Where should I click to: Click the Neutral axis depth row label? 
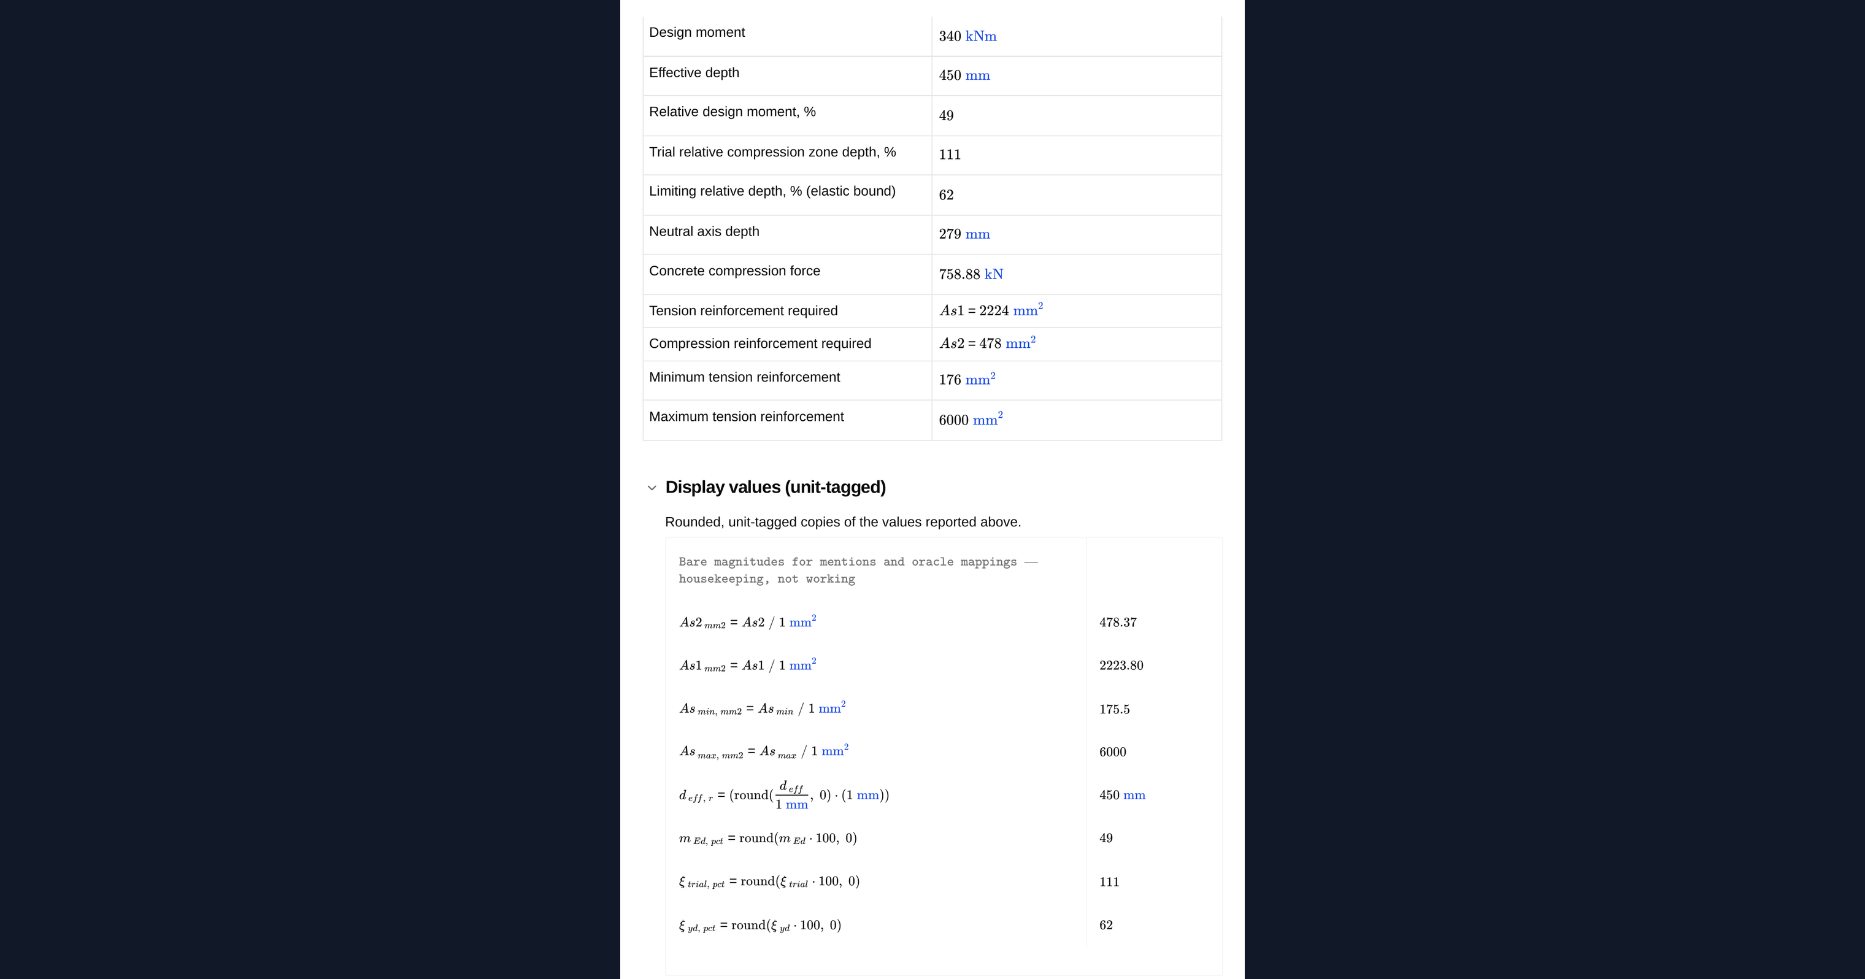pyautogui.click(x=704, y=232)
